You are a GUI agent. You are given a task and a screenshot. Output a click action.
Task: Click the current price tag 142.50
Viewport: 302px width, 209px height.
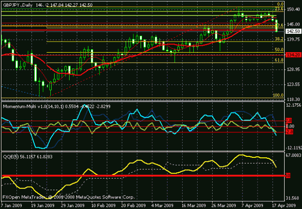coord(293,31)
